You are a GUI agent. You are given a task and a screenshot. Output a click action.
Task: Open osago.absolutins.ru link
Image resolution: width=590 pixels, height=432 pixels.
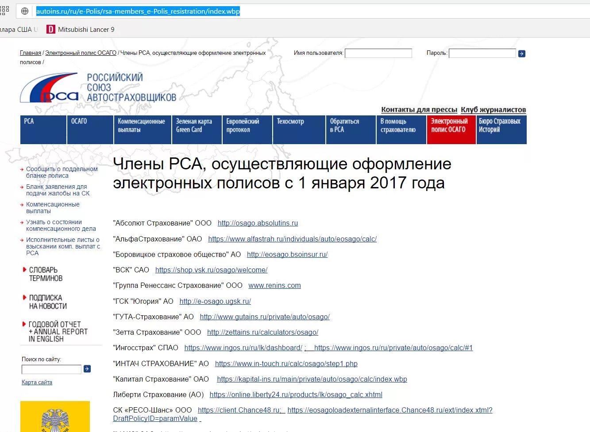(258, 223)
